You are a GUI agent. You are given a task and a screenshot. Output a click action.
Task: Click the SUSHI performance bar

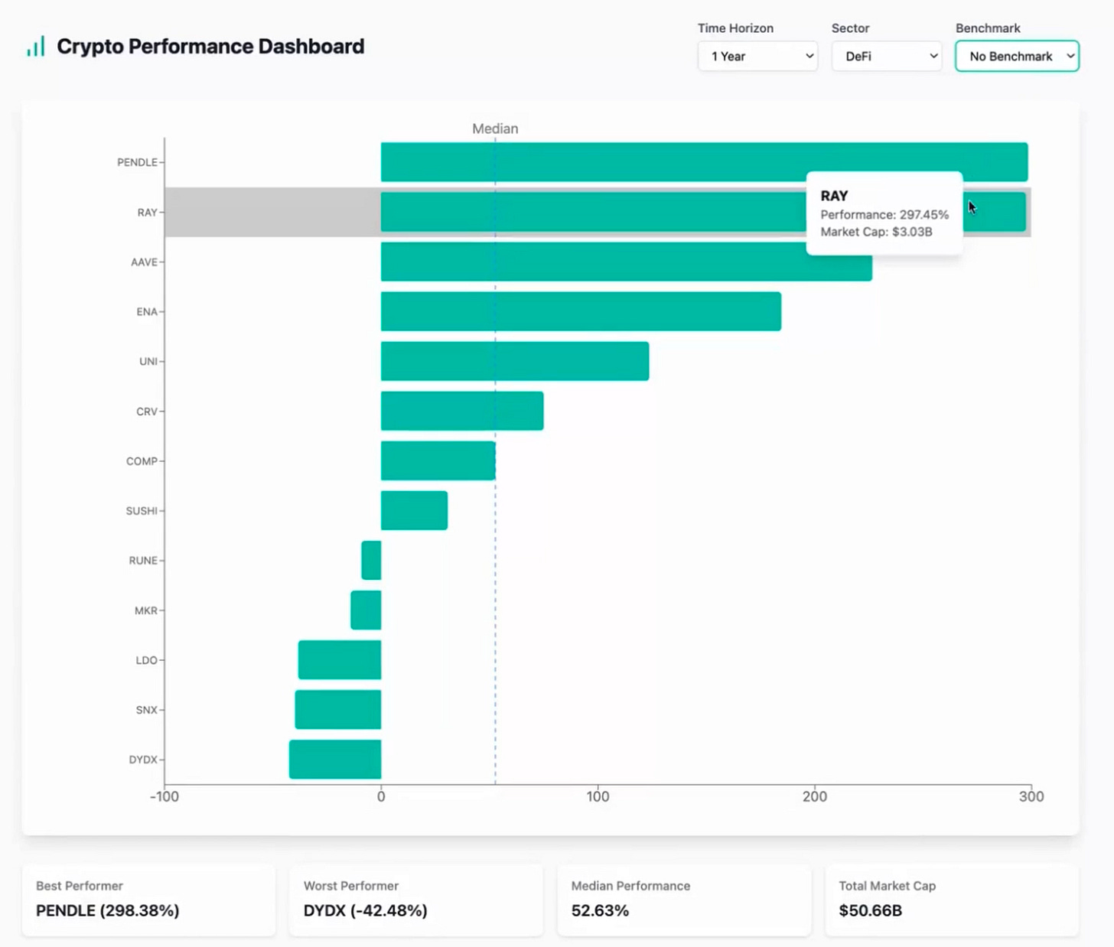tap(414, 510)
